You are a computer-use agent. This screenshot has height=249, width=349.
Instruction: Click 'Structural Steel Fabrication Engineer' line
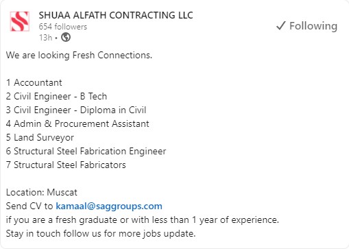(x=86, y=152)
